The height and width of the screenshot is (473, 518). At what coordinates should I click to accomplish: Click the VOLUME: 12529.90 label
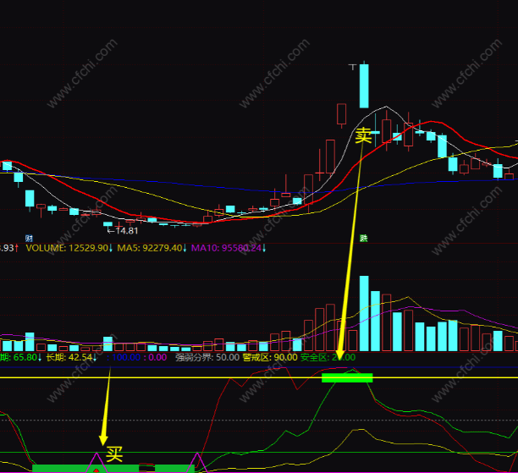click(x=68, y=248)
